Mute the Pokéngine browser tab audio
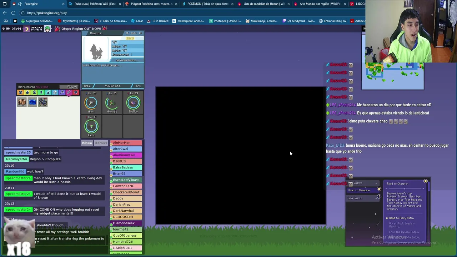Screen dimensions: 457x257 pos(20,4)
